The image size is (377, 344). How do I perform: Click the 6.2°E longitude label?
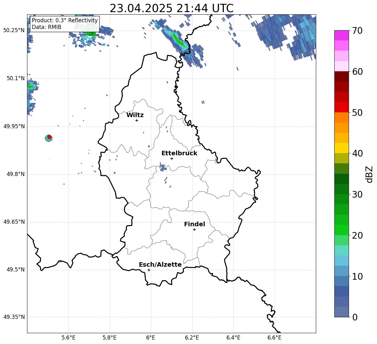pyautogui.click(x=192, y=338)
